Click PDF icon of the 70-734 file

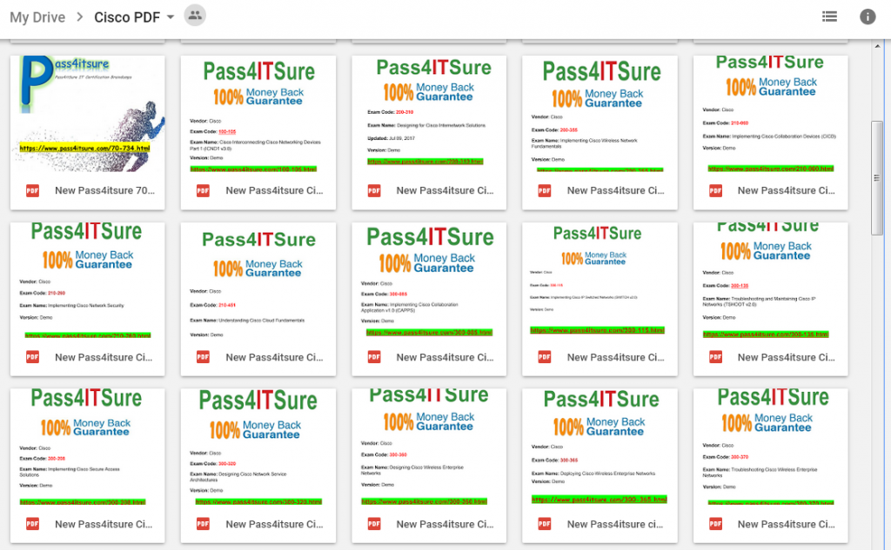click(x=32, y=190)
